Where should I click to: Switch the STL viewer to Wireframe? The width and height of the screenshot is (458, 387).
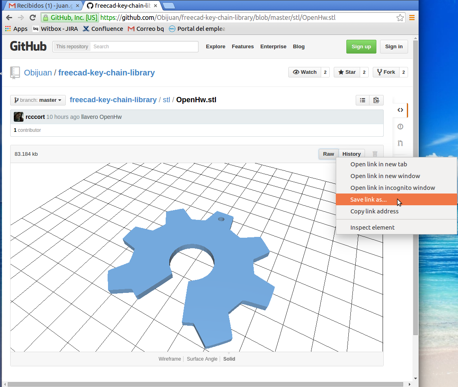(x=170, y=359)
